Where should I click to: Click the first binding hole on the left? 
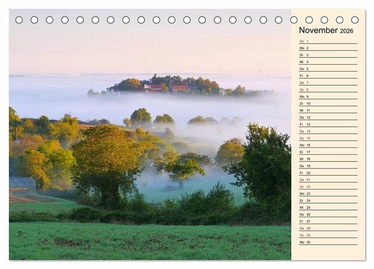pos(19,20)
